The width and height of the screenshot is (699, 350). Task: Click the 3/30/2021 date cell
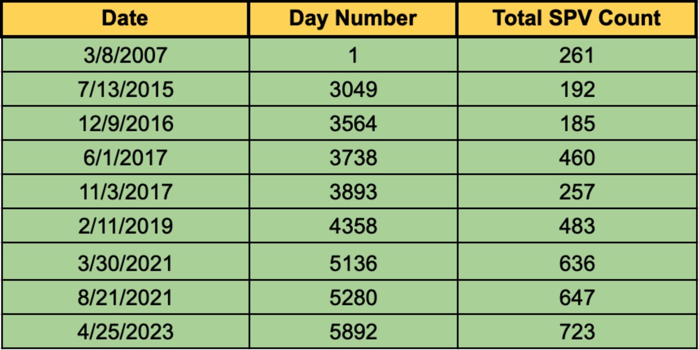click(125, 263)
